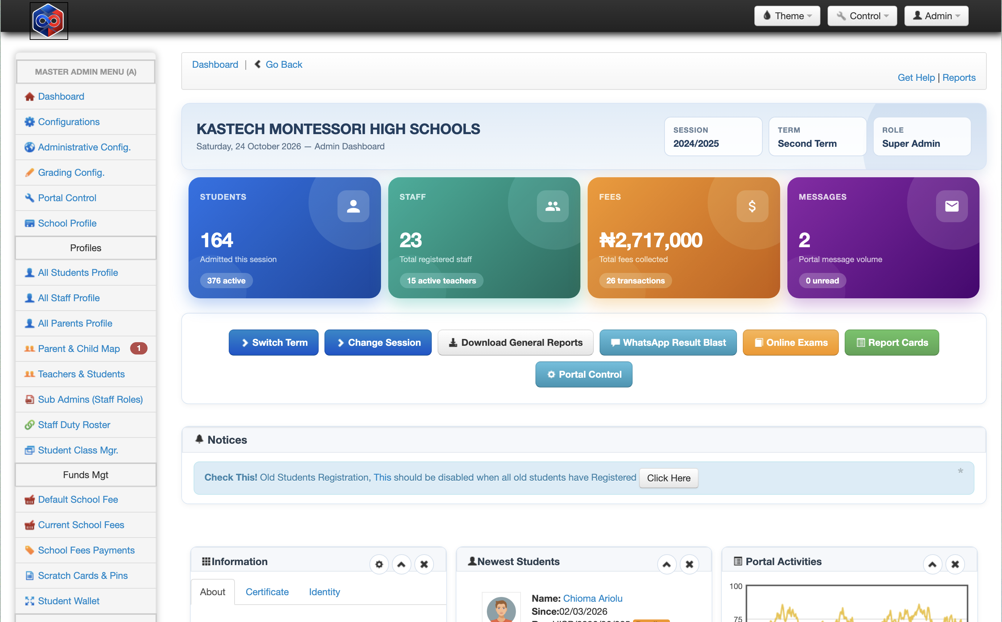Click the Students card person icon

(353, 206)
